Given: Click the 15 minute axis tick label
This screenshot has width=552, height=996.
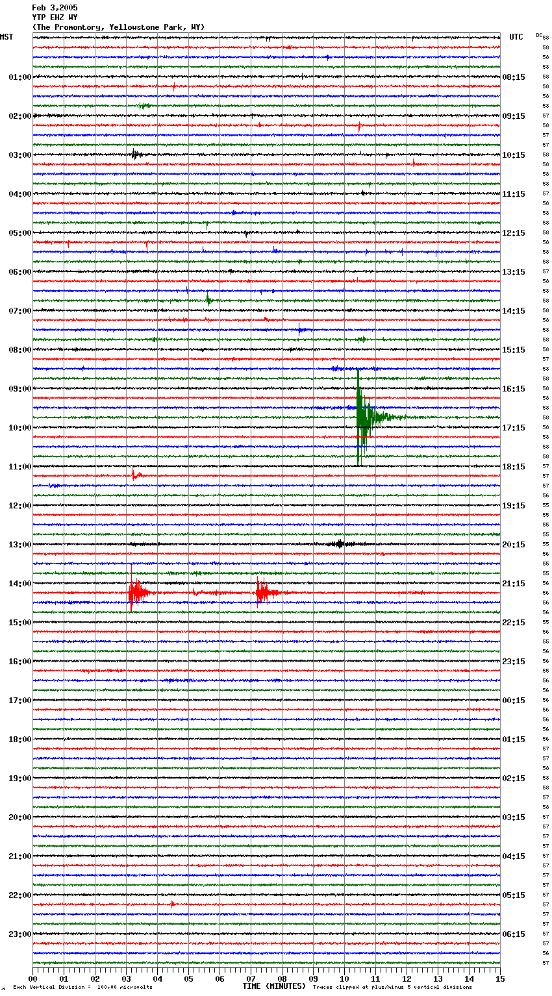Looking at the screenshot, I should pos(500,978).
